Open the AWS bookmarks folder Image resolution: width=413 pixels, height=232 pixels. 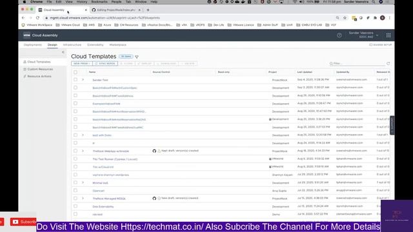[x=89, y=25]
